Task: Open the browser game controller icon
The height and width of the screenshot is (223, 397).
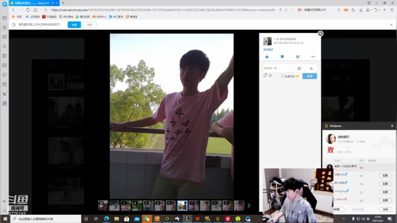Action: click(346, 10)
